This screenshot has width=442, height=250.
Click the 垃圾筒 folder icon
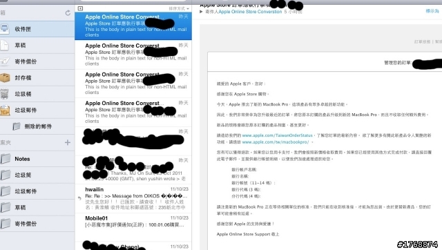point(6,175)
